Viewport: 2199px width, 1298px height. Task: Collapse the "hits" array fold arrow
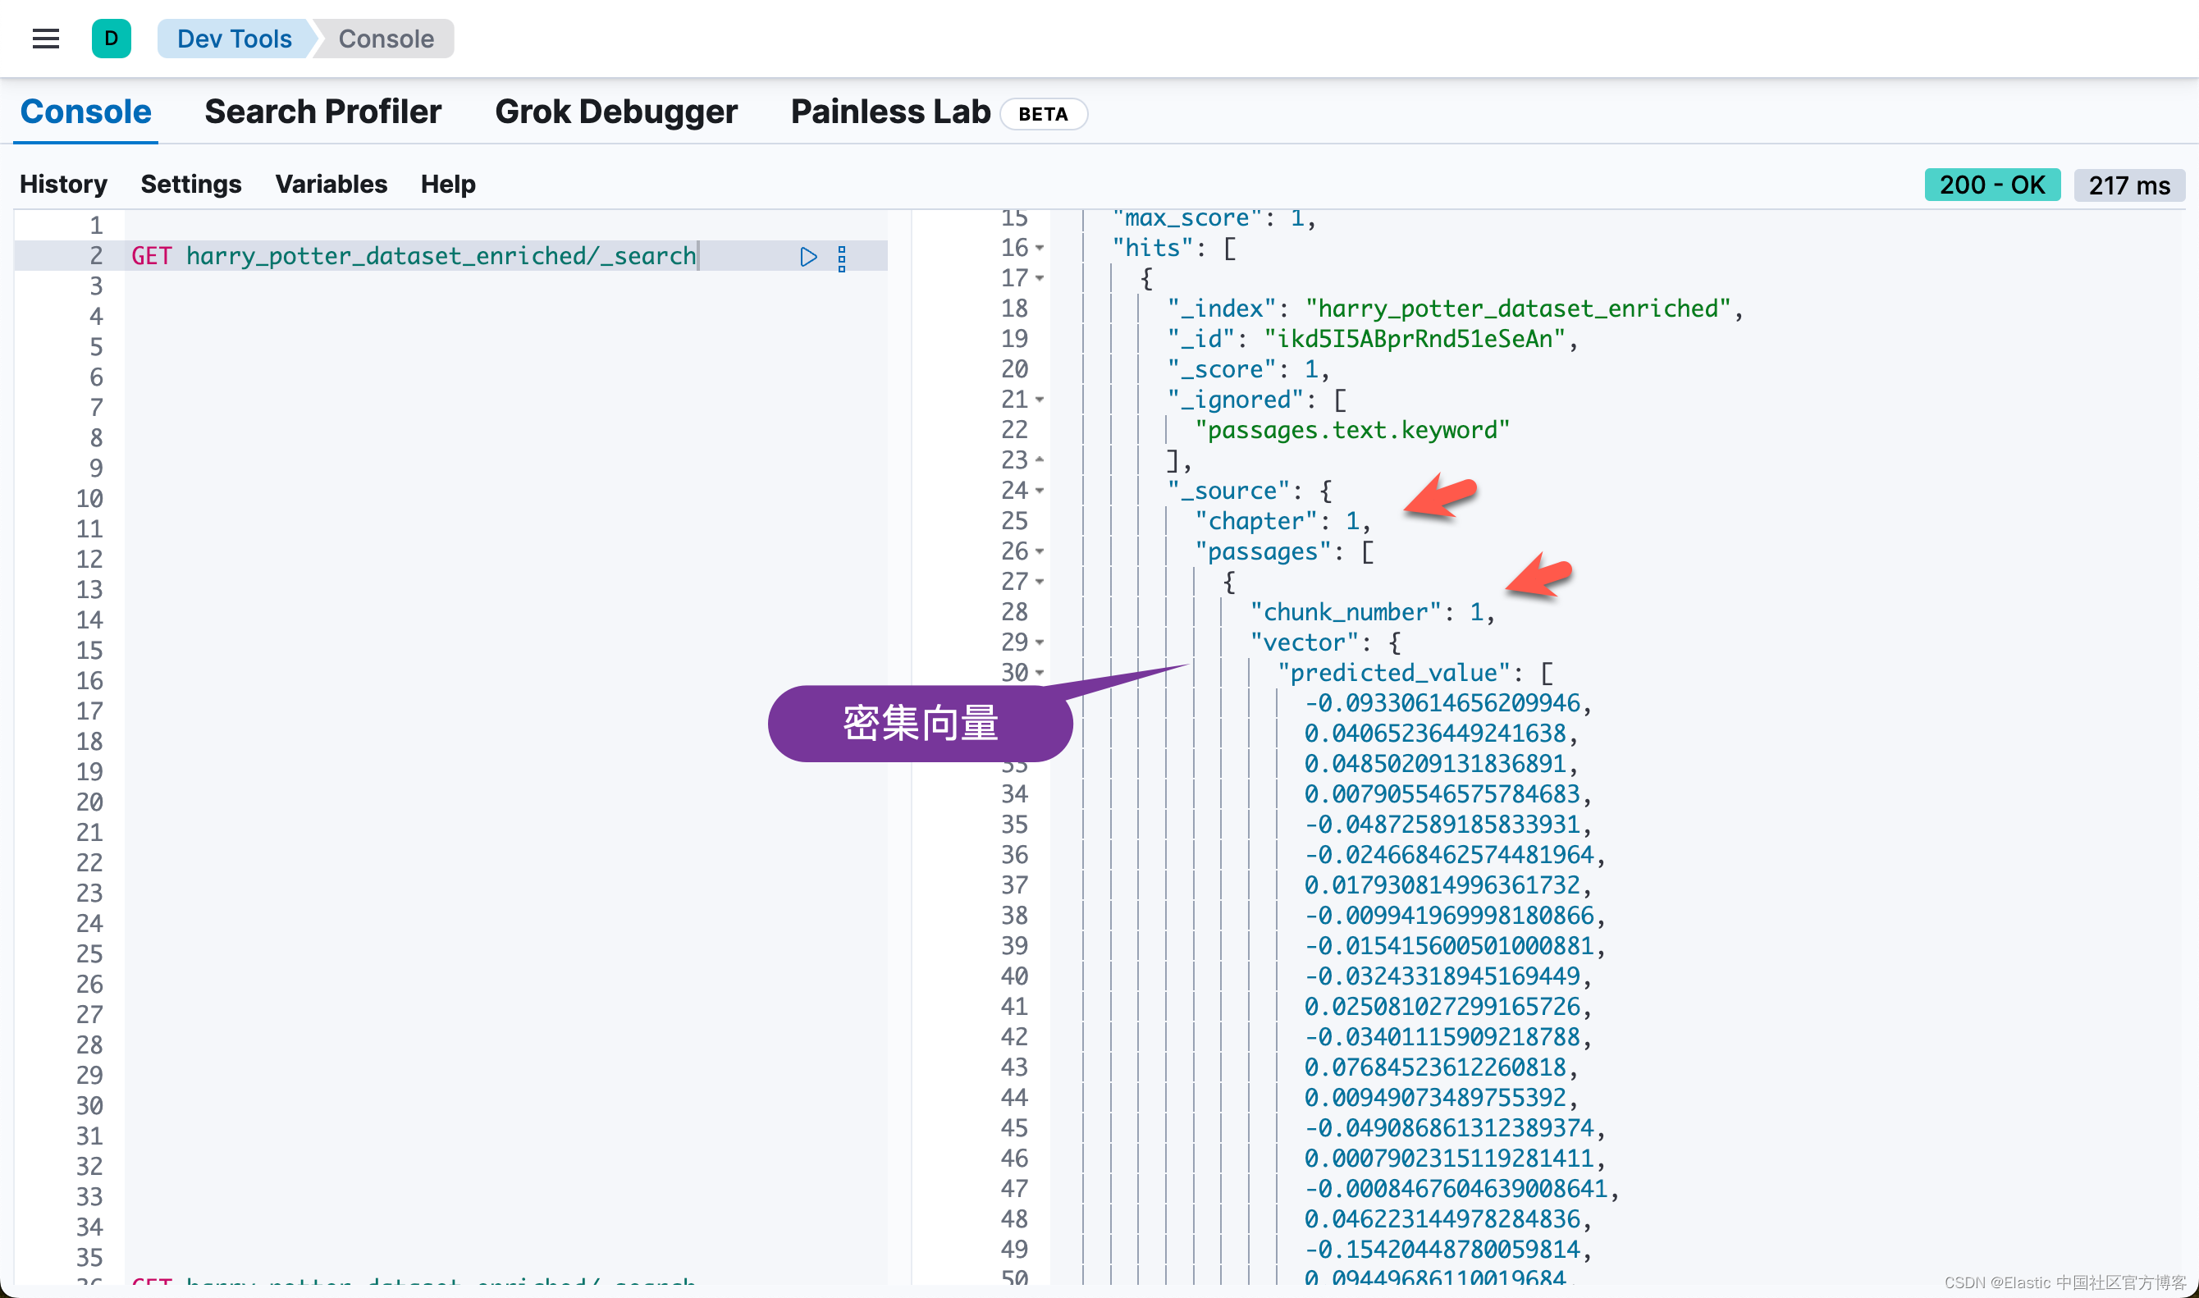[1040, 249]
